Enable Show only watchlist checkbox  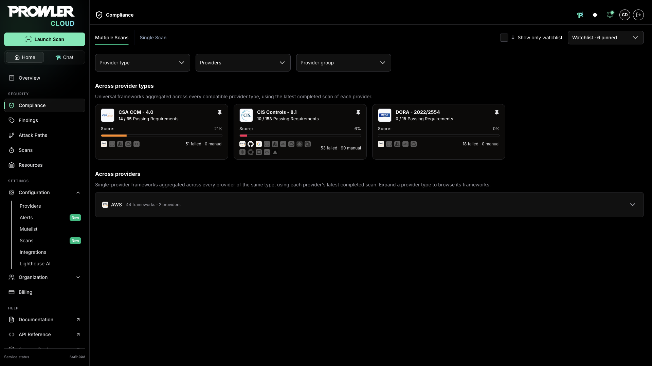504,38
